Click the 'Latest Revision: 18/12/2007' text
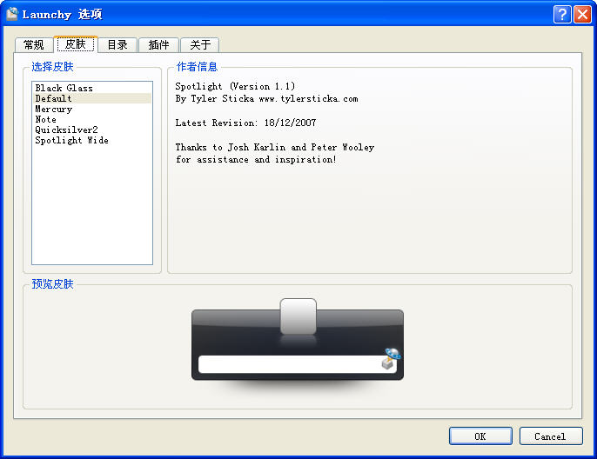This screenshot has height=459, width=597. point(245,123)
